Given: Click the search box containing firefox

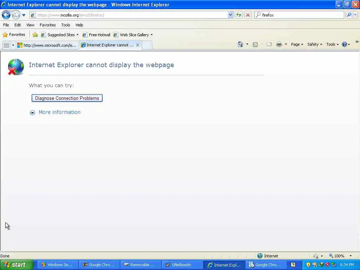Looking at the screenshot, I should 299,15.
